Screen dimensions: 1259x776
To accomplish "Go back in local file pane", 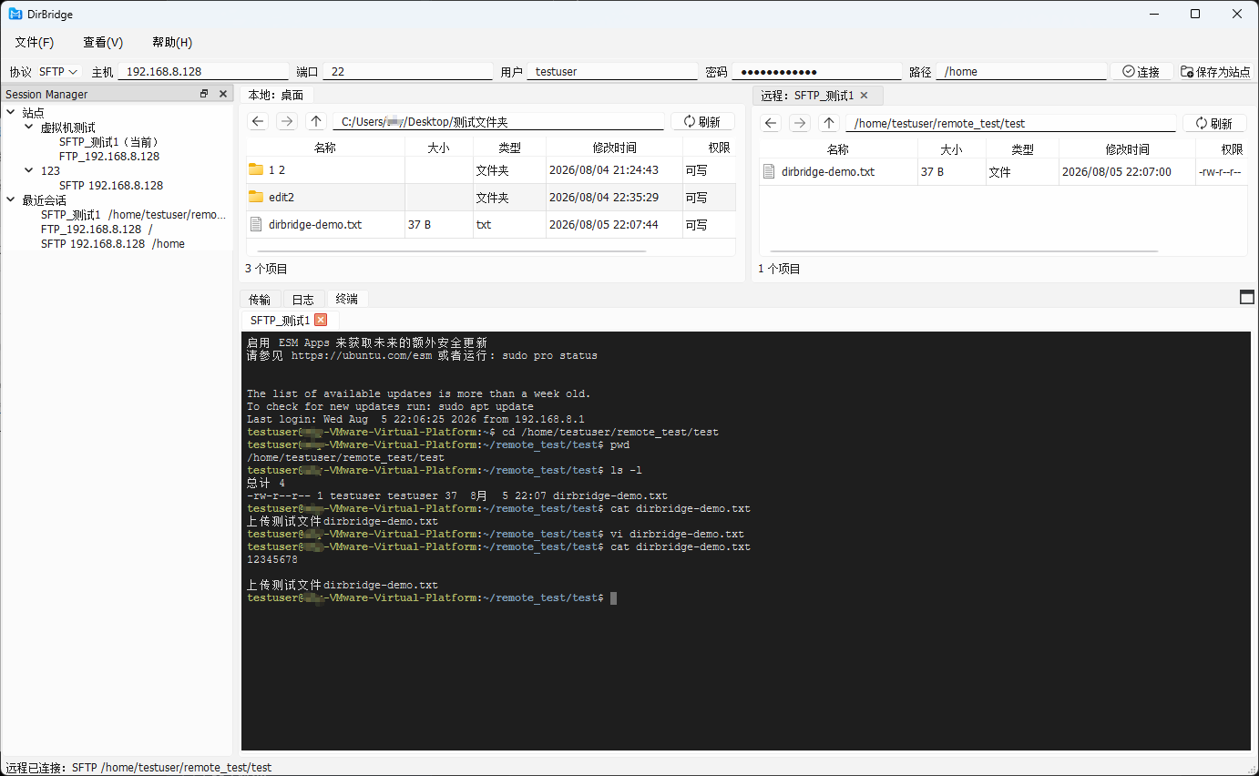I will coord(258,122).
